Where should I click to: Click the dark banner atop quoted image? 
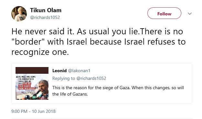[x=32, y=70]
